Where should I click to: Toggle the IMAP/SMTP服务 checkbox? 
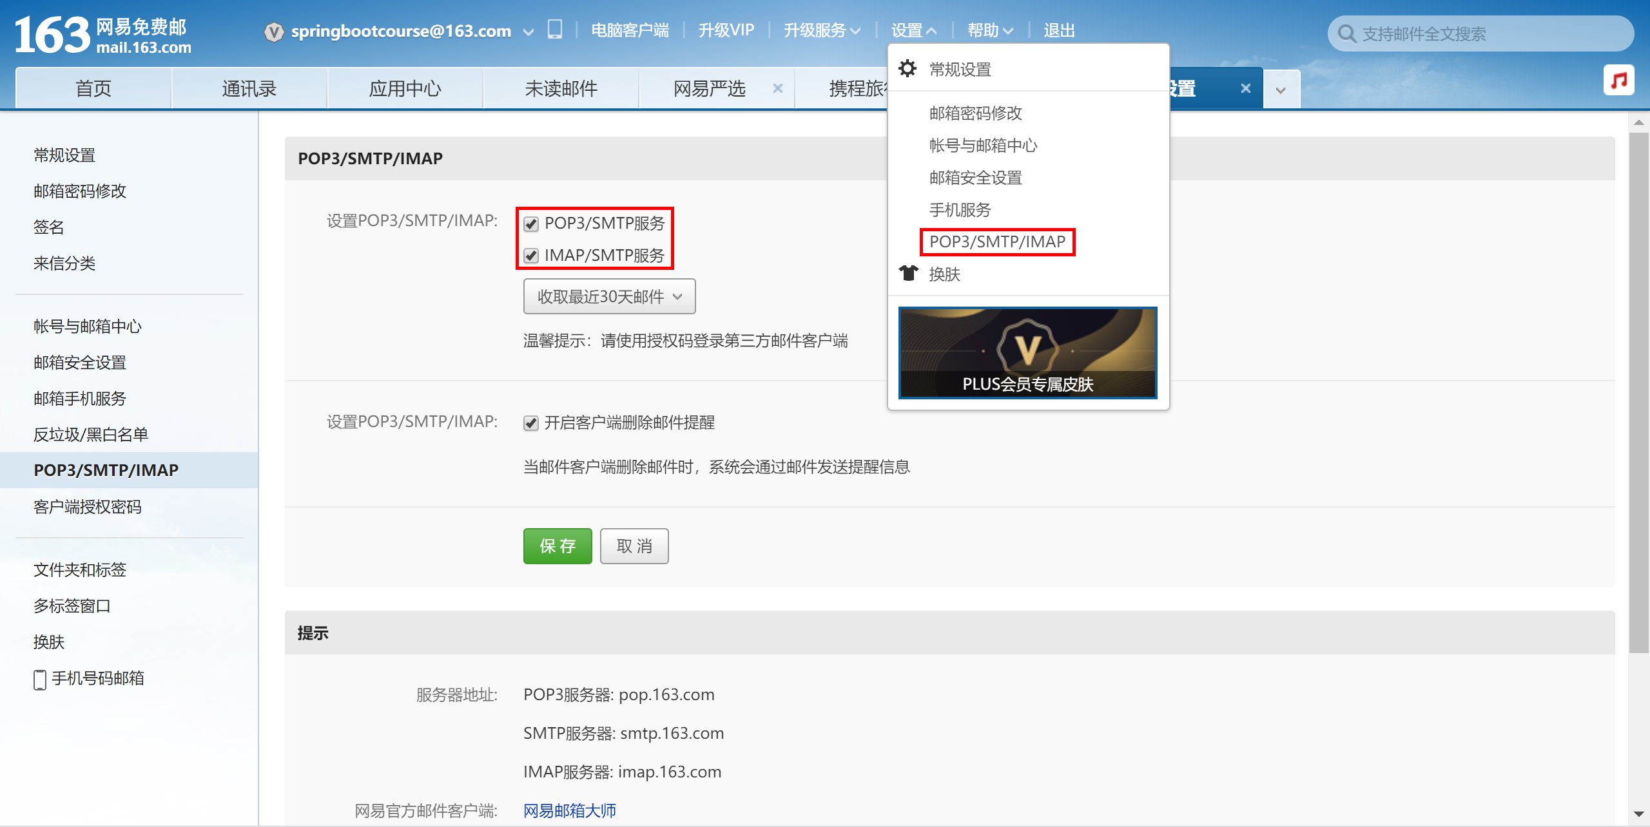[531, 256]
